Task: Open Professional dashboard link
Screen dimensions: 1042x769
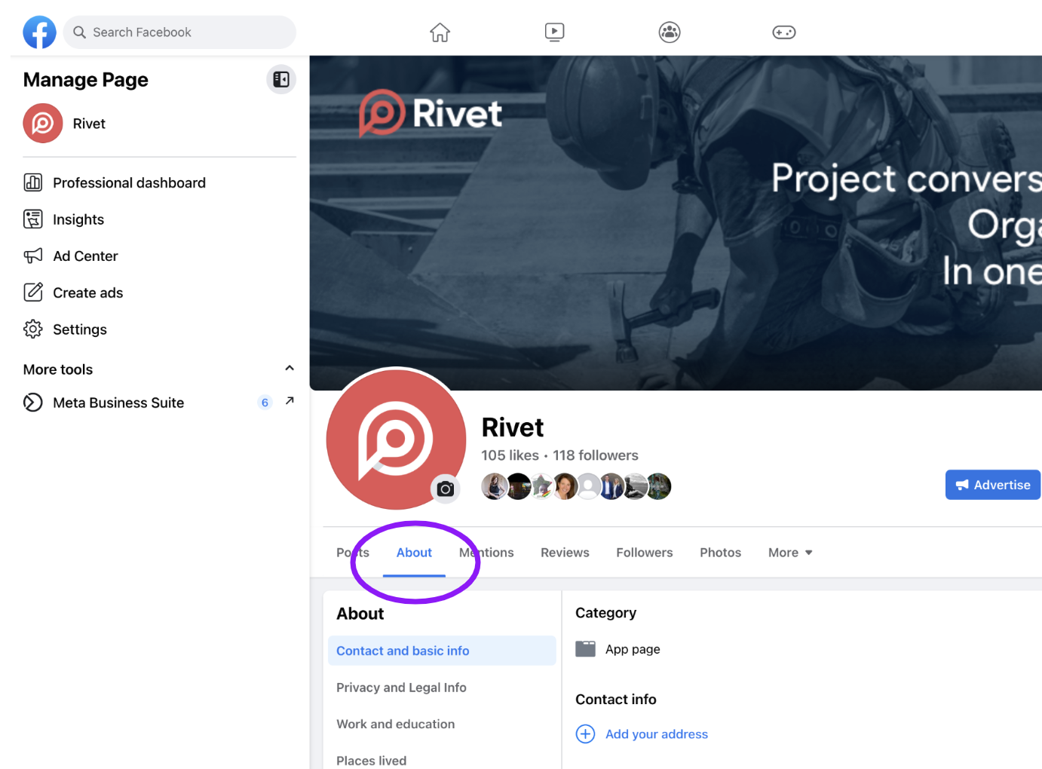Action: pos(129,182)
